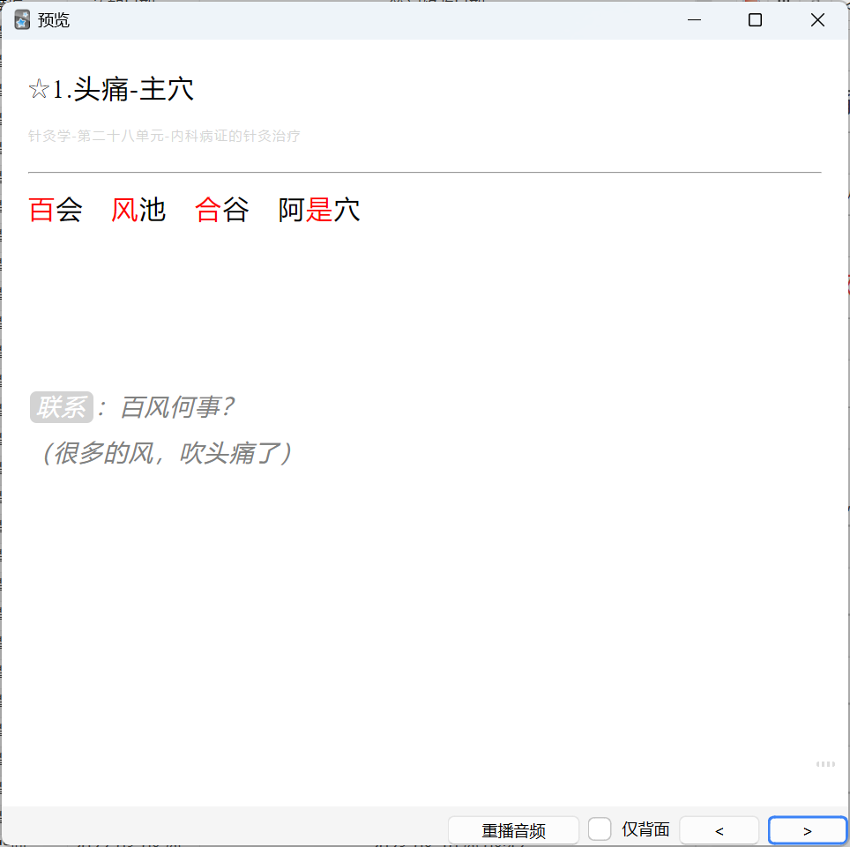Toggle the 仅背面 back-only checkbox
Viewport: 850px width, 847px height.
pos(600,828)
